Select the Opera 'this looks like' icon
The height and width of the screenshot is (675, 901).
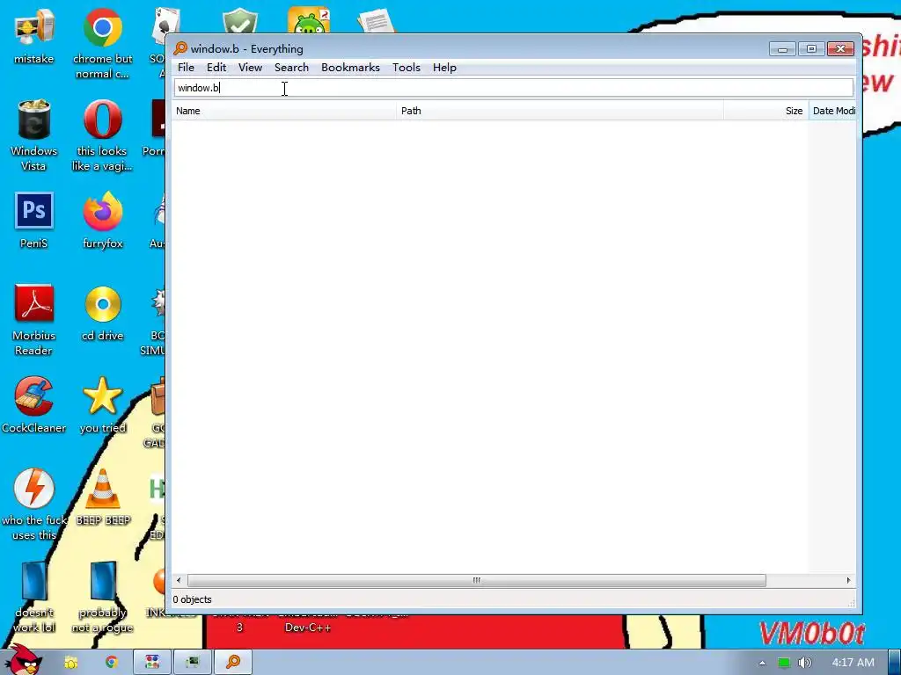point(103,135)
